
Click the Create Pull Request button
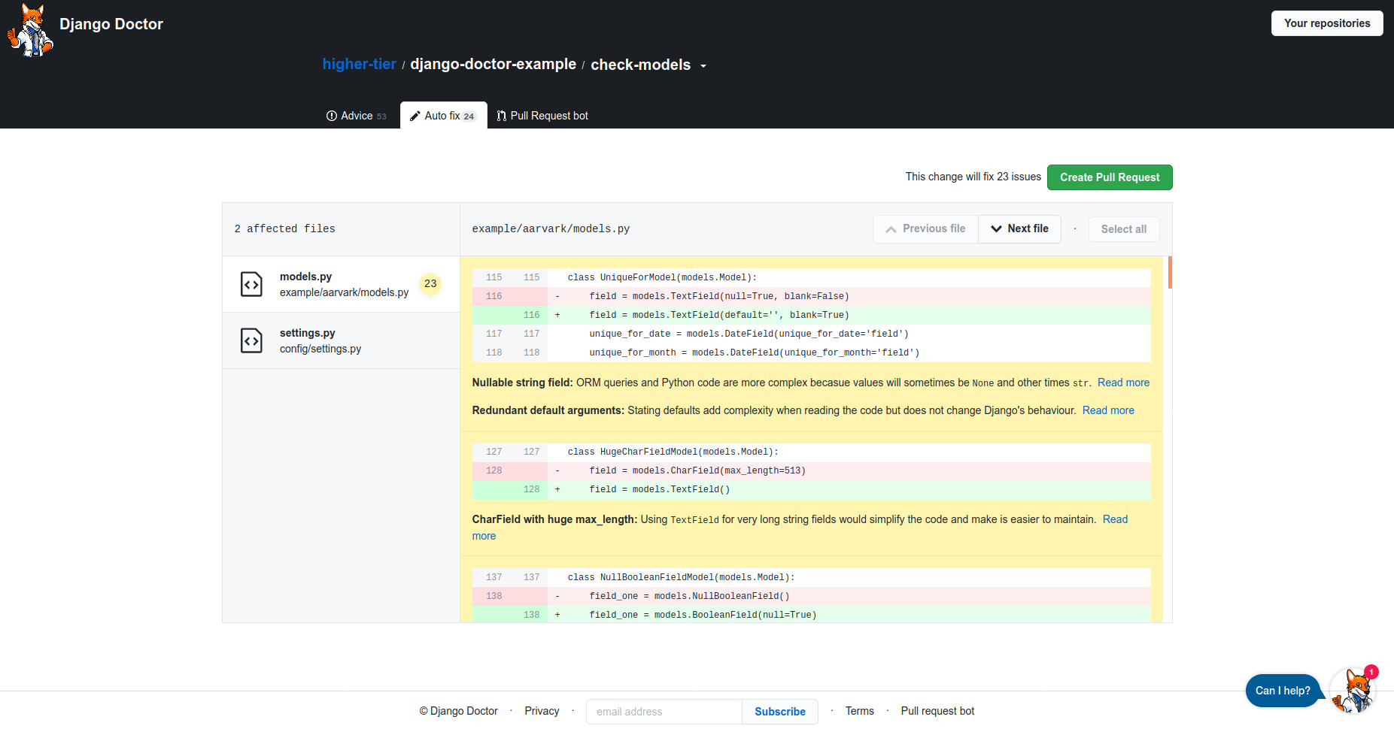(1110, 177)
